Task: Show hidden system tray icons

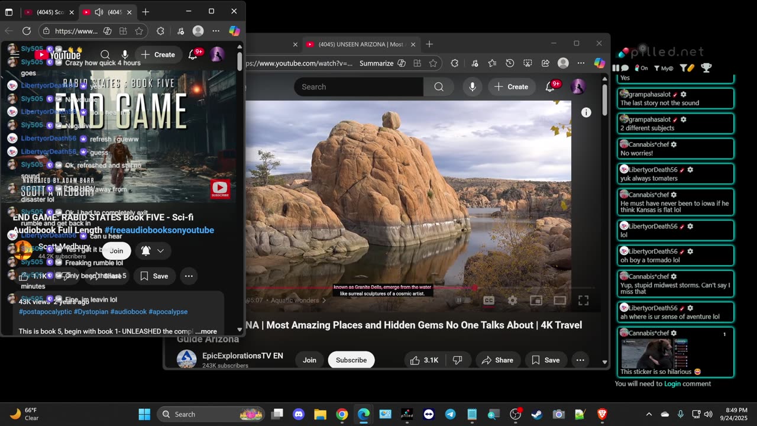Action: 649,414
